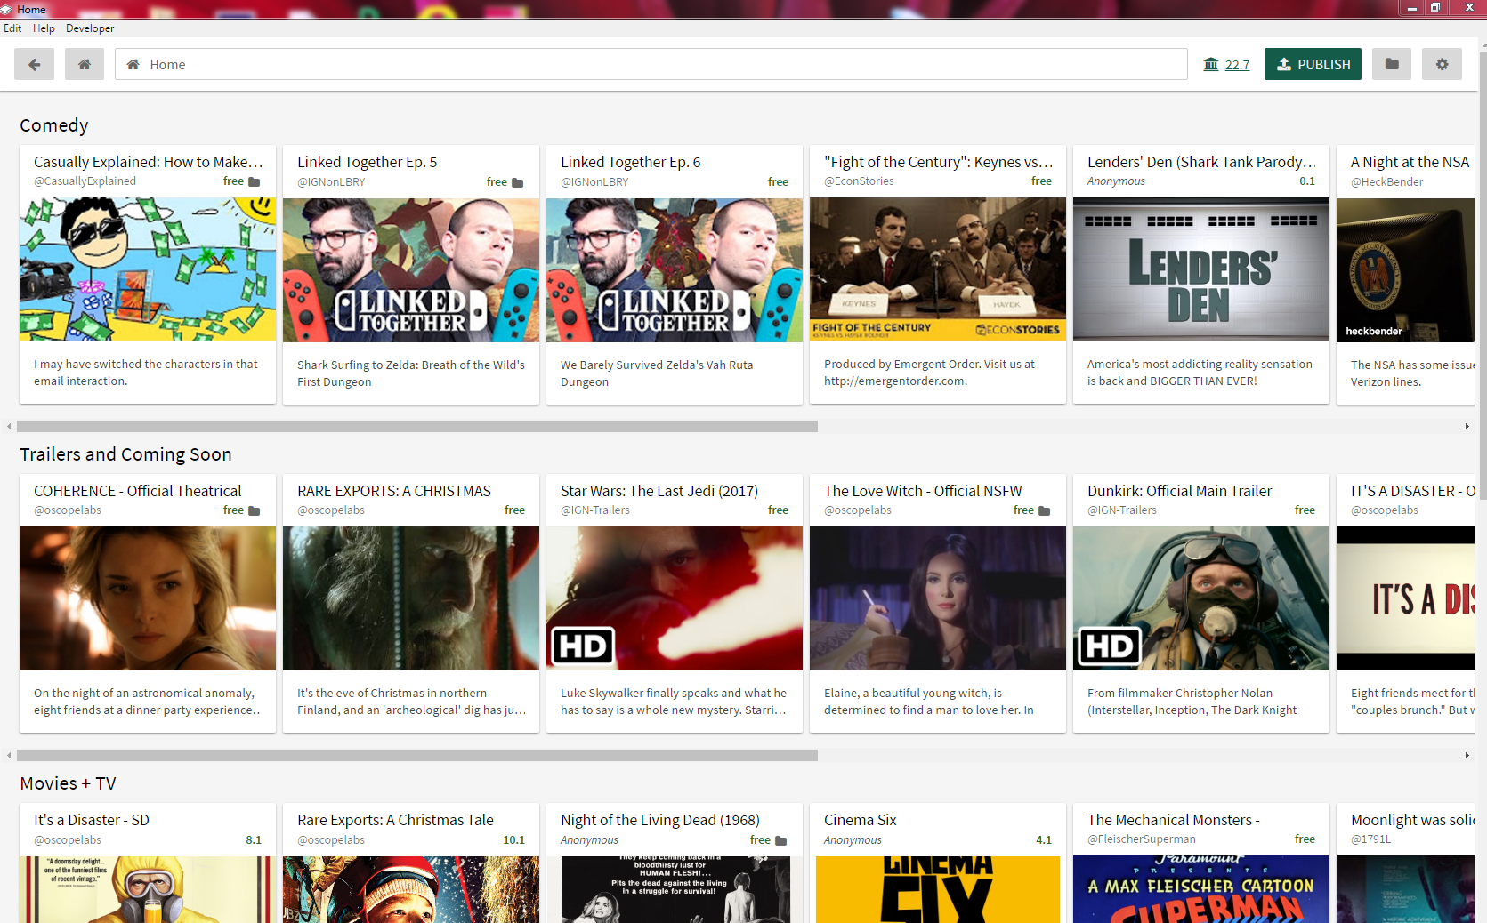The width and height of the screenshot is (1487, 923).
Task: Click the @CasuallyExplained channel link
Action: (x=85, y=181)
